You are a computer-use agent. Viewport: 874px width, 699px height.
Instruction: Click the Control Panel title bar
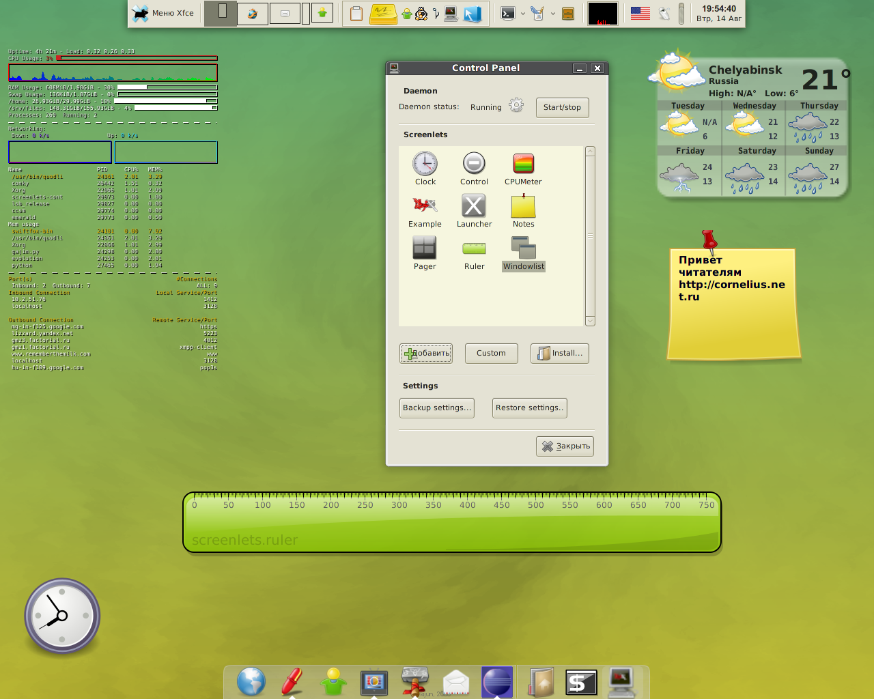pyautogui.click(x=485, y=68)
